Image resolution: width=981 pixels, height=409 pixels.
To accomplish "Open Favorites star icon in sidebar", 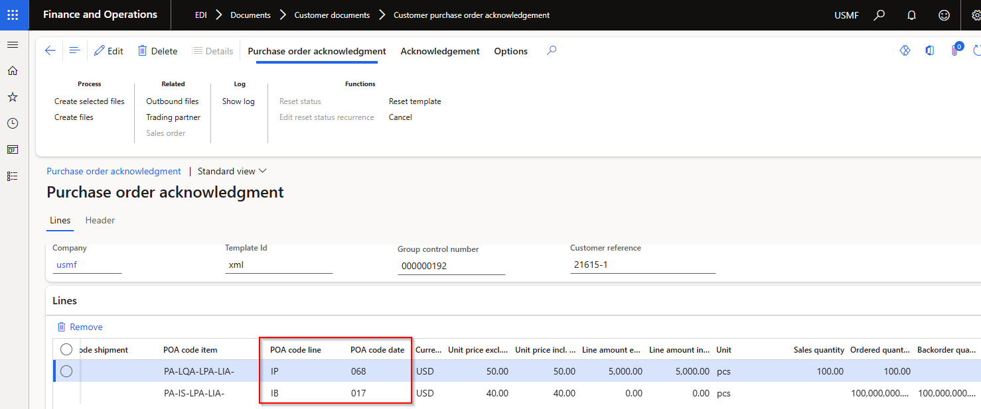I will coord(13,97).
